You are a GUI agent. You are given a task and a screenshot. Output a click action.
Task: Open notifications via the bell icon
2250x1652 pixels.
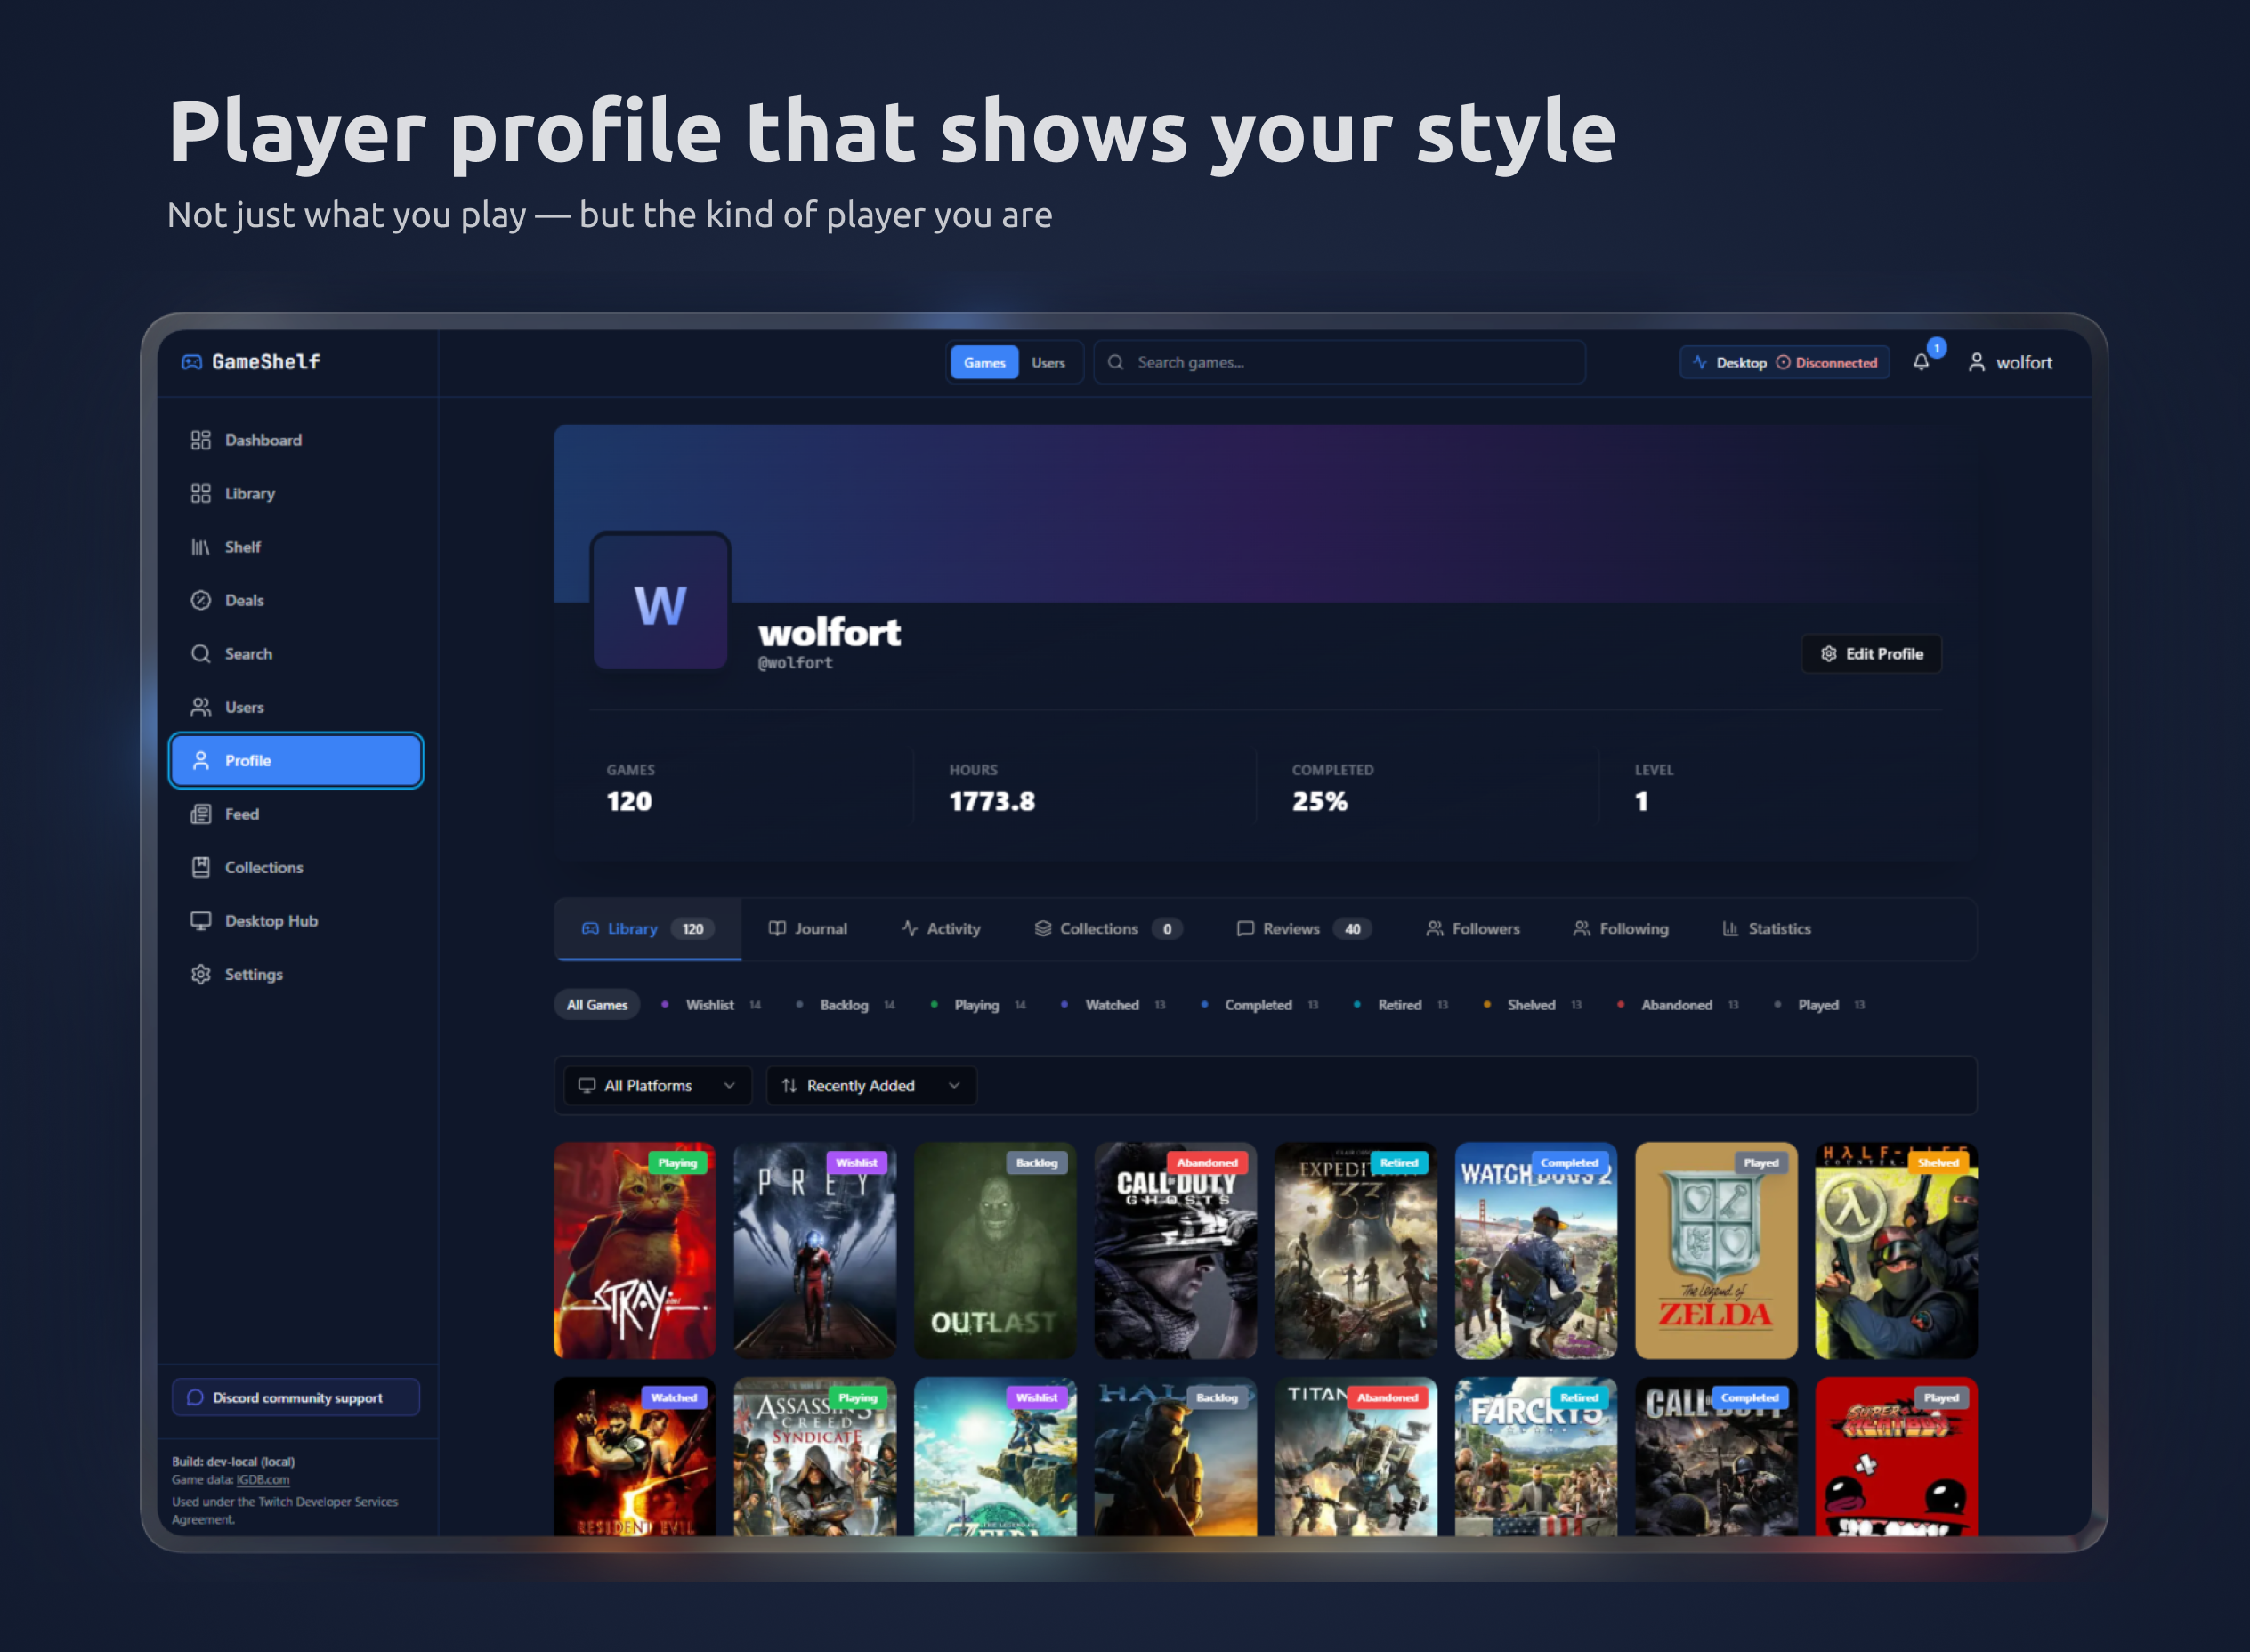coord(1921,362)
